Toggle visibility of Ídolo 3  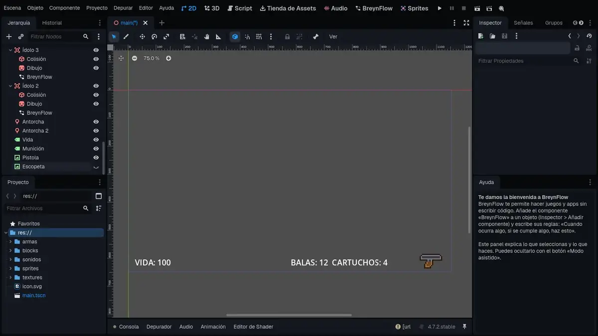96,50
